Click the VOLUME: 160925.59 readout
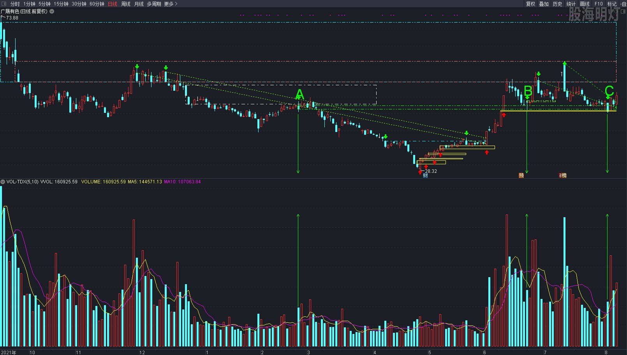627x355 pixels. point(104,182)
